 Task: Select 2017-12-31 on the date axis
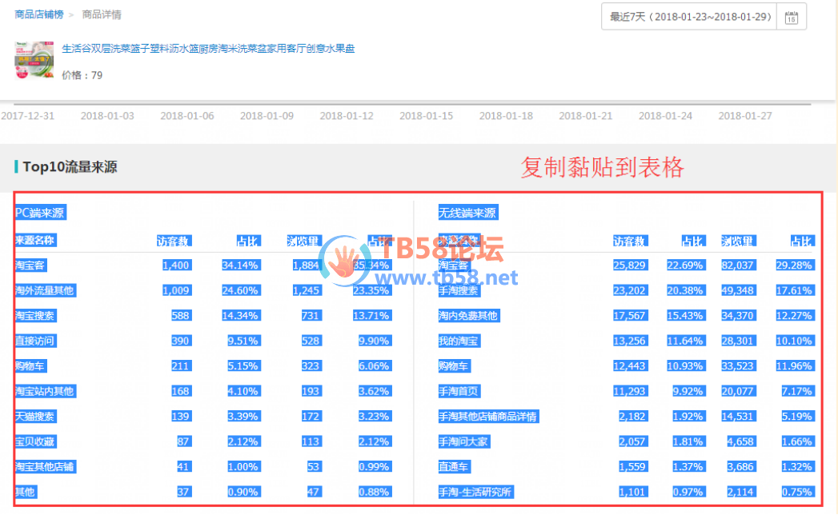coord(28,116)
